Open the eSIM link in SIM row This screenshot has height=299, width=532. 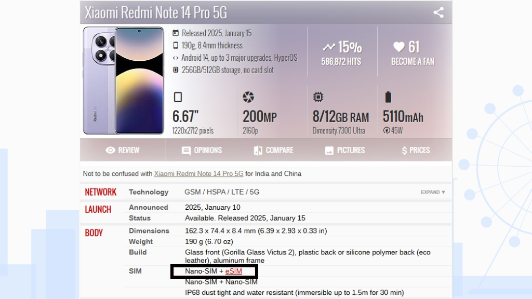[233, 271]
